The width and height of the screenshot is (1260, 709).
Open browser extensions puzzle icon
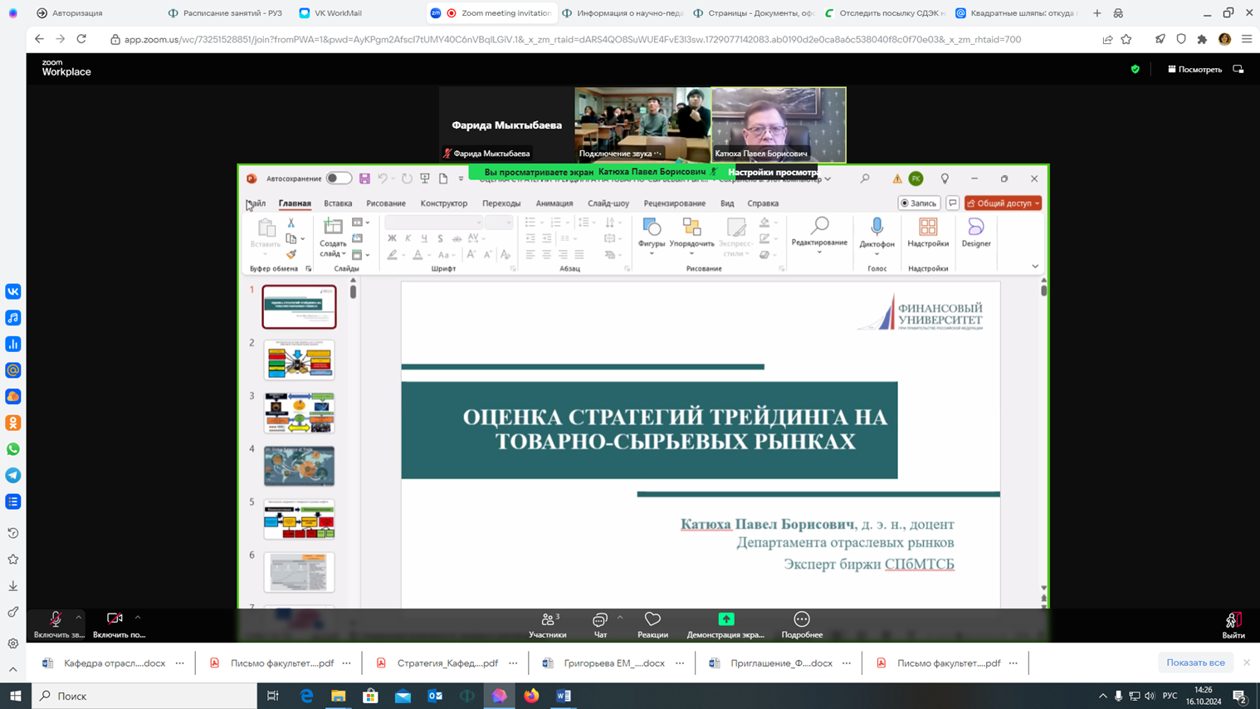[x=1202, y=39]
